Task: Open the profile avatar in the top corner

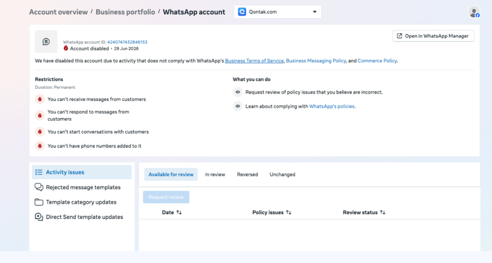Action: pyautogui.click(x=474, y=12)
